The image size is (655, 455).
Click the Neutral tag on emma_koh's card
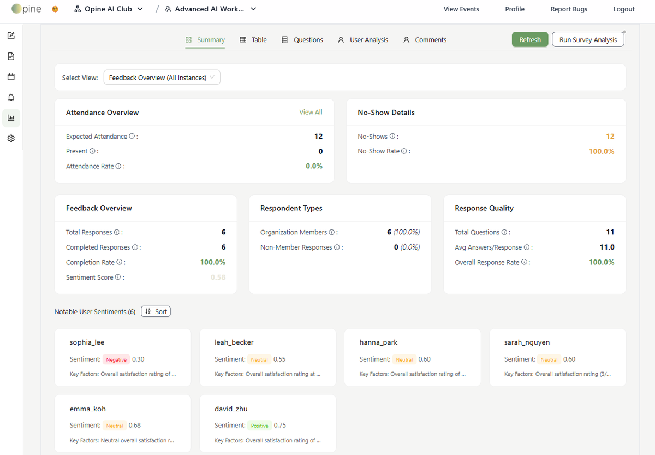(x=115, y=426)
